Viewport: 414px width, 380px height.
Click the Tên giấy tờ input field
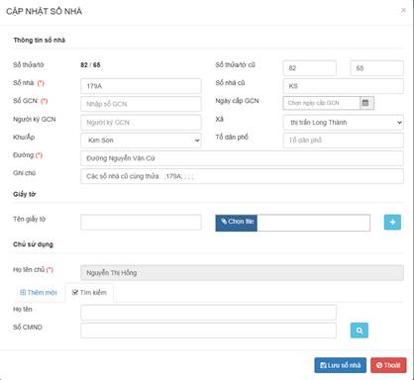[x=141, y=223]
